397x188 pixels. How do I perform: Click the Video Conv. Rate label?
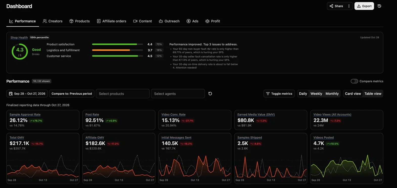pos(173,114)
